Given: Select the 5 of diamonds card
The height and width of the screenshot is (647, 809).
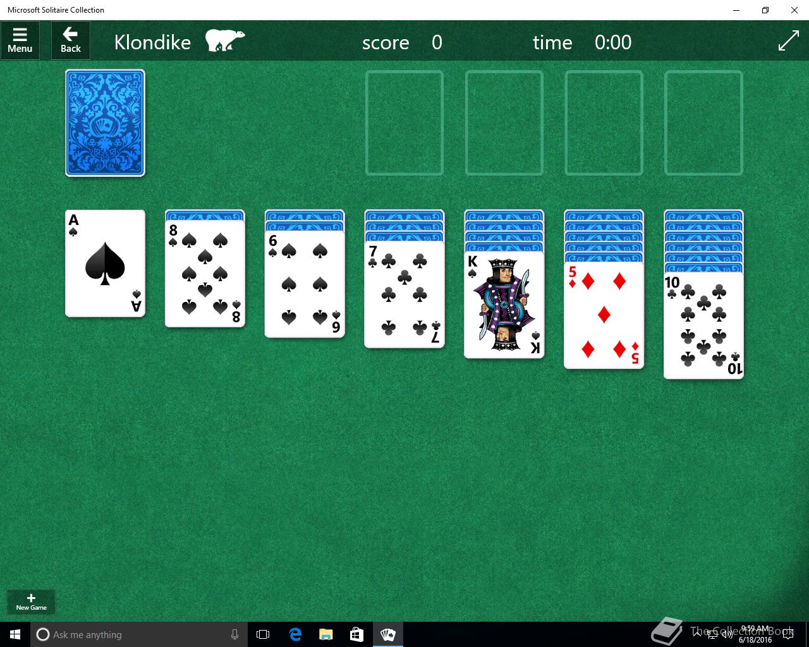Looking at the screenshot, I should [604, 315].
